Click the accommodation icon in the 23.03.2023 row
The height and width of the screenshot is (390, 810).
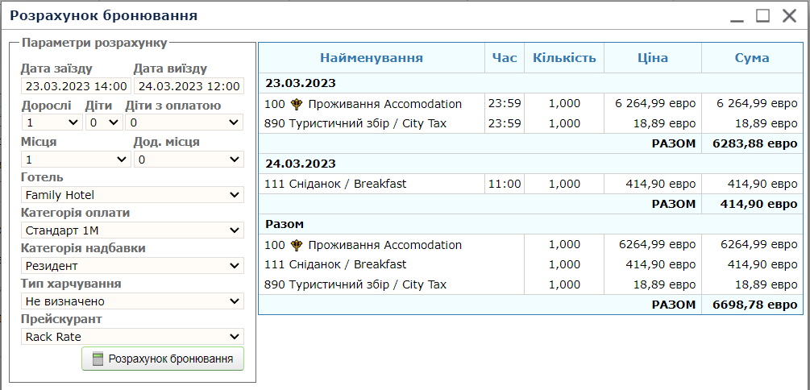tap(297, 104)
